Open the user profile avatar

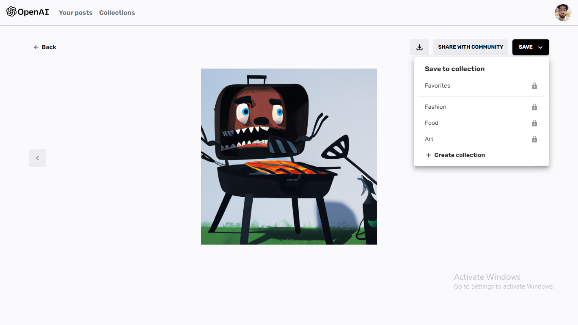pos(563,13)
